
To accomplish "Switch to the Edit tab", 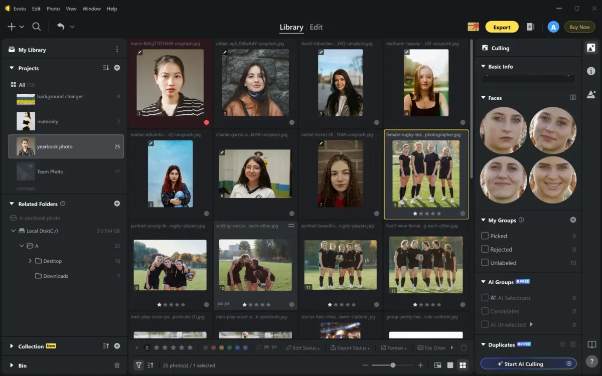I will tap(316, 27).
